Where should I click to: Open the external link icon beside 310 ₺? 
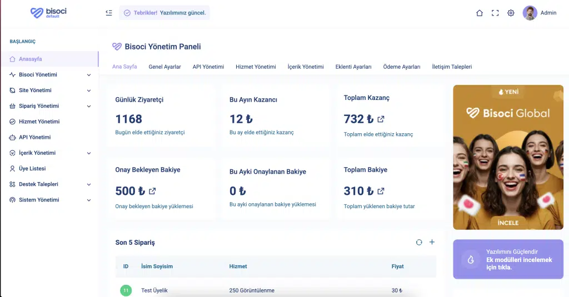[x=381, y=191]
